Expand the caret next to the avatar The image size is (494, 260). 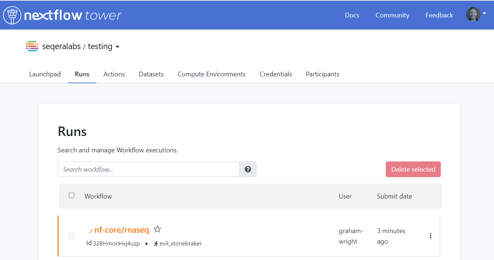tap(484, 13)
